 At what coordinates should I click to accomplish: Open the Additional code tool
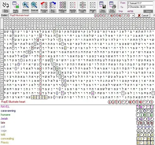(62, 7)
